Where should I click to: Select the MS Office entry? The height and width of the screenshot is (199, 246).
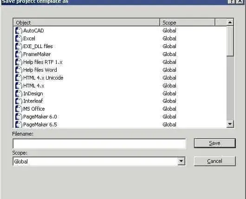pyautogui.click(x=34, y=109)
